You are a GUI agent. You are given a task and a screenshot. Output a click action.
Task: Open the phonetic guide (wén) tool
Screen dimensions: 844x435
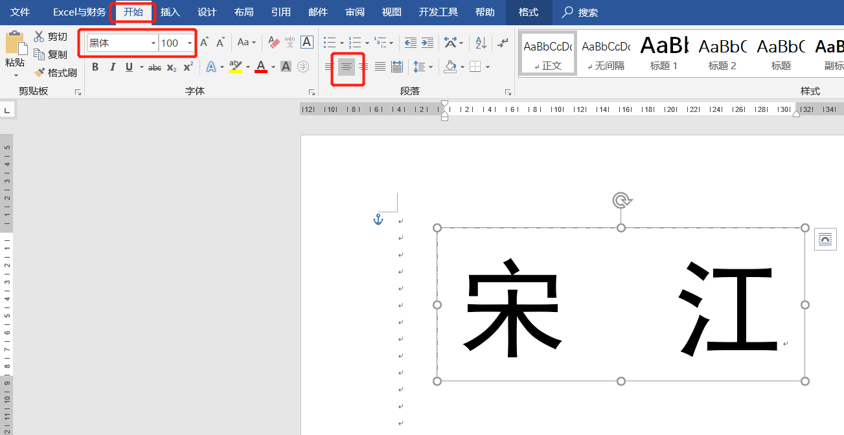point(290,43)
